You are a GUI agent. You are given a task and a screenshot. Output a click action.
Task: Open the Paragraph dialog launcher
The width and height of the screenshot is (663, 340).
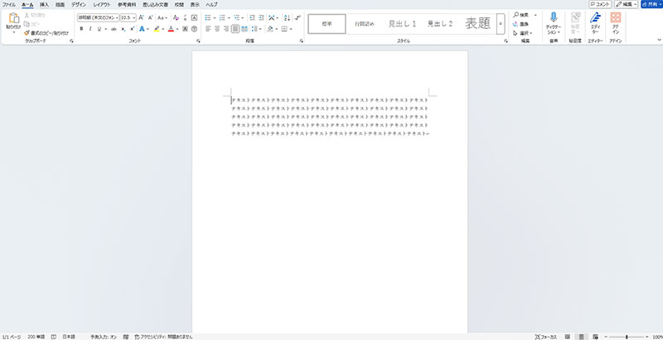tap(301, 41)
